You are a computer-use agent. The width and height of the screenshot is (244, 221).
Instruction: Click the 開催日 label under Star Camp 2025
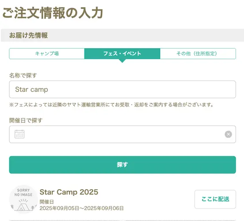pos(46,202)
